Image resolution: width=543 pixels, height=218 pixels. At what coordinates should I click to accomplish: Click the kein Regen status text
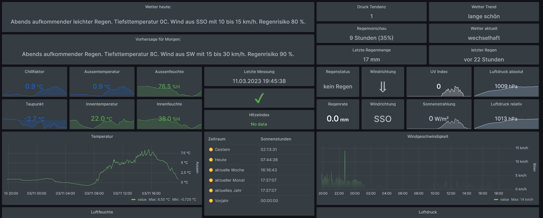338,86
